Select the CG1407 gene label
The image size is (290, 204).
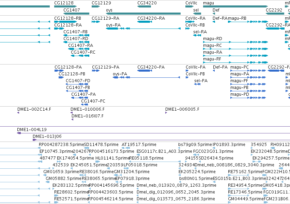tap(72, 10)
